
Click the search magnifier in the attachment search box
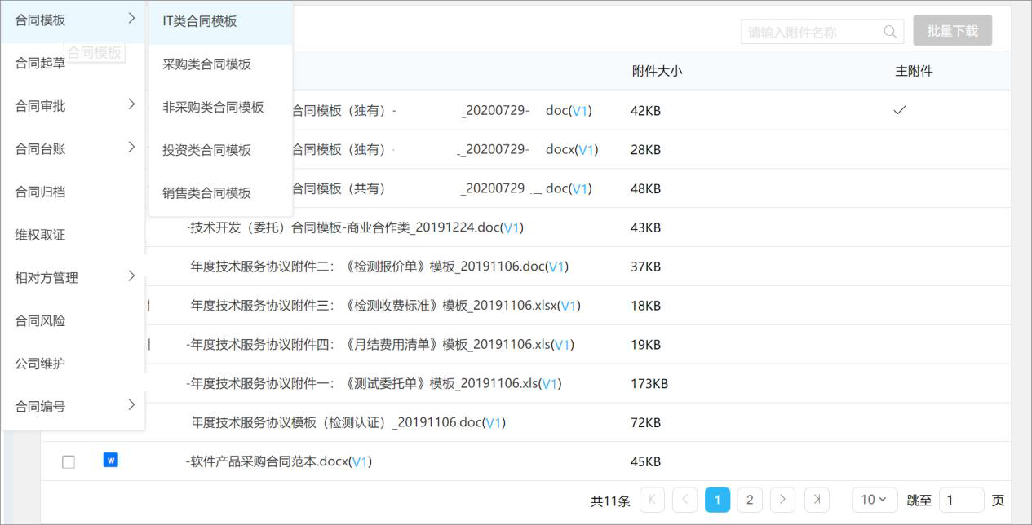tap(890, 30)
